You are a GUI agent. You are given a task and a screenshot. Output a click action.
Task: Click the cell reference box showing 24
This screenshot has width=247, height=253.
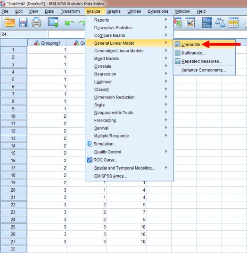[x=24, y=34]
